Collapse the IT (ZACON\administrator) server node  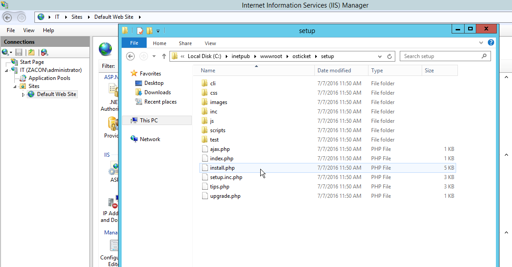[x=6, y=71]
